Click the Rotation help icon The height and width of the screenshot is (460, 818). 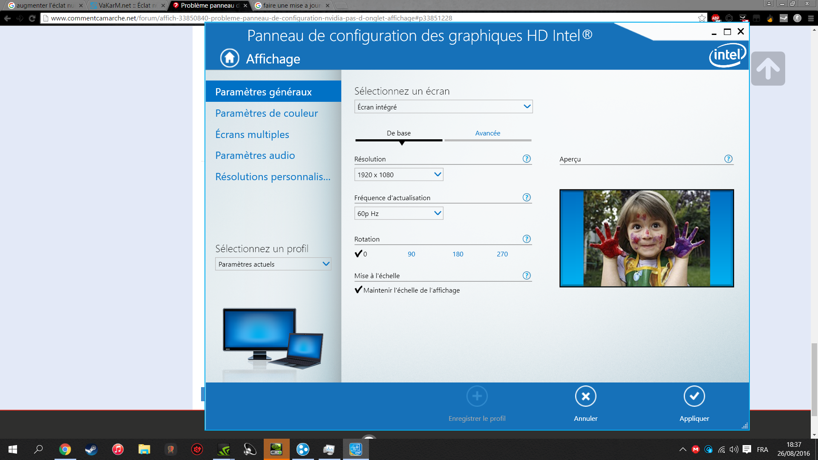pyautogui.click(x=527, y=239)
